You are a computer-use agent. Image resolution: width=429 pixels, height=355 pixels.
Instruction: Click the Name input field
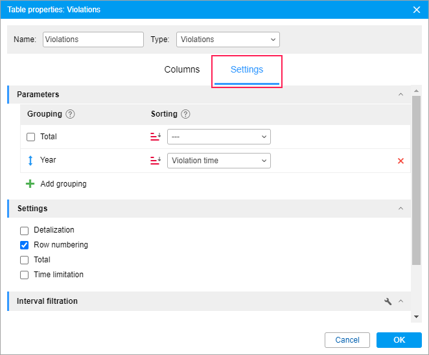pos(93,40)
